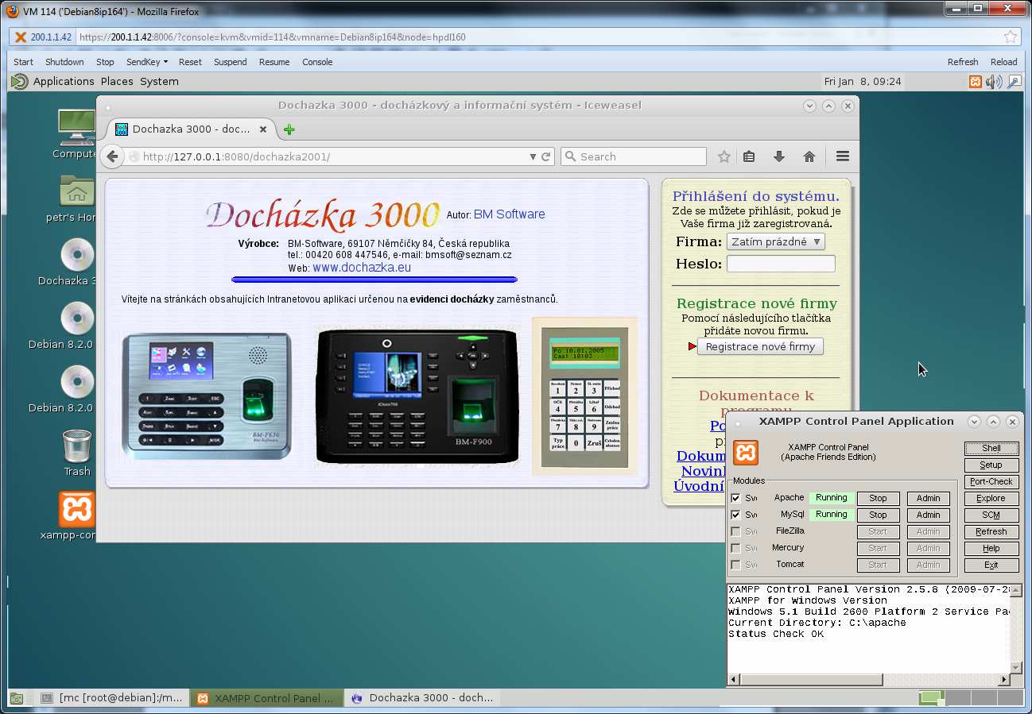Click Start in the VM toolbar

[x=23, y=62]
